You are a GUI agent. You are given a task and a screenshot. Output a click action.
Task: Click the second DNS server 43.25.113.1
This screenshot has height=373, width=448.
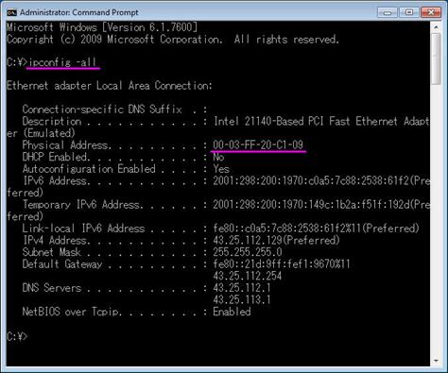pyautogui.click(x=242, y=299)
